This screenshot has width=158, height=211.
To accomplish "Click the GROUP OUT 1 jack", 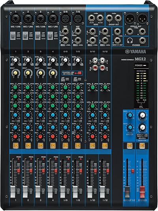I will pos(109,18).
